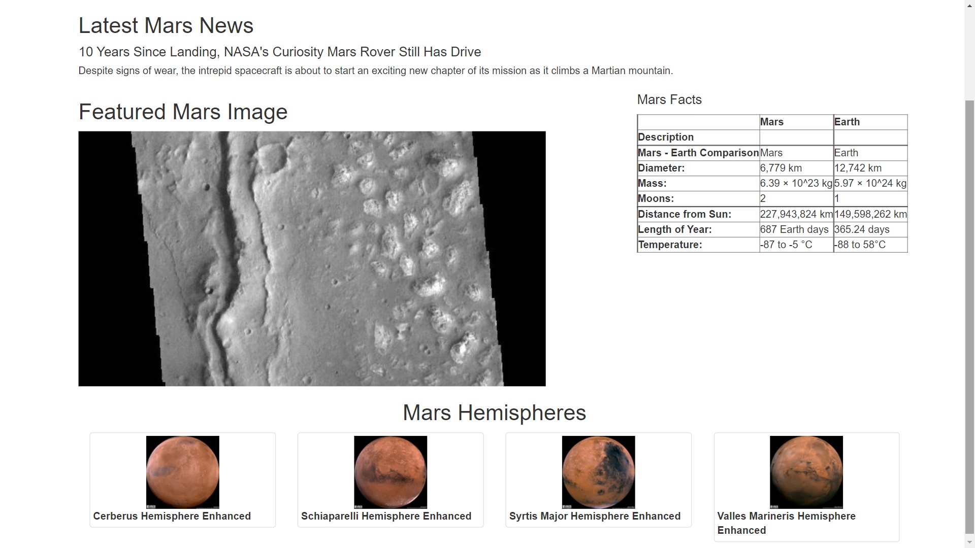Screen dimensions: 975x548
Task: Click the Cerberus Hemisphere Enhanced thumbnail
Action: click(182, 472)
